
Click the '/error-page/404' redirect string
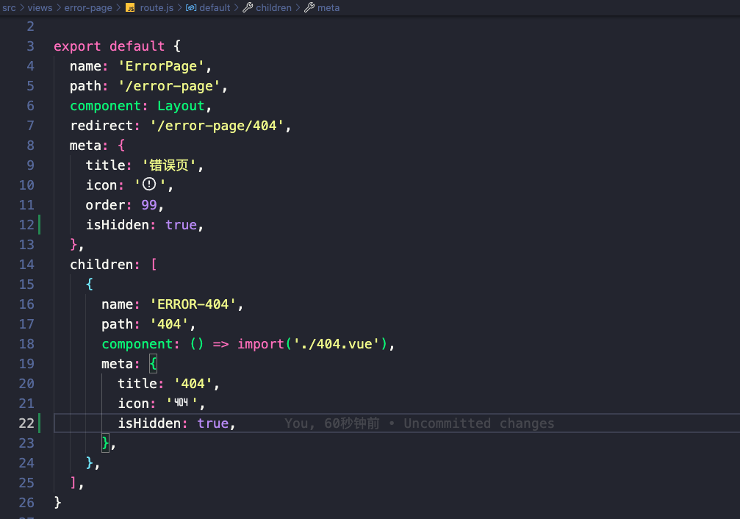coord(217,126)
